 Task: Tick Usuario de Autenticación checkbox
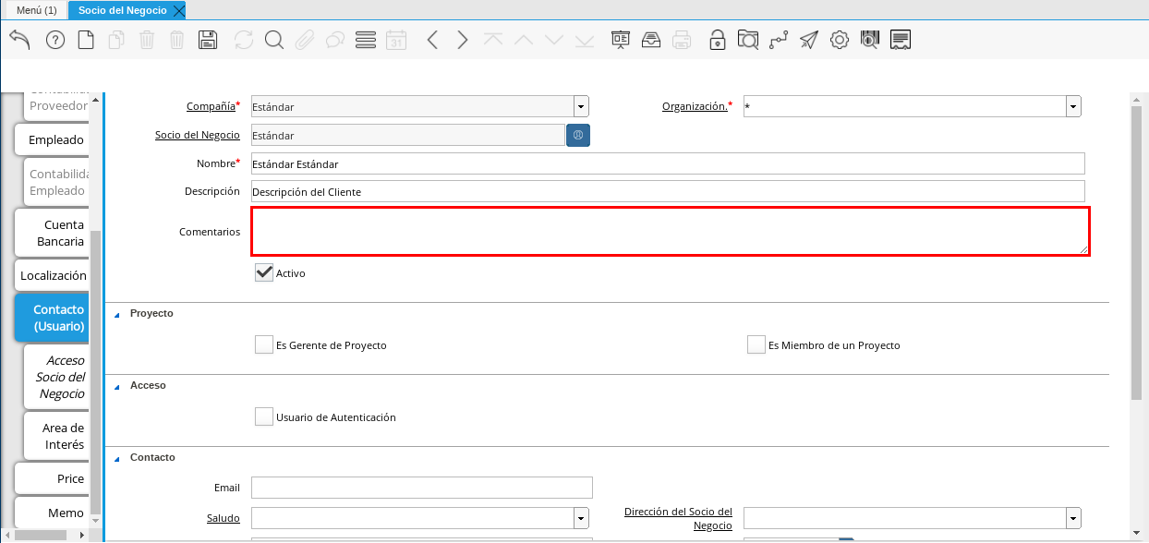coord(264,416)
